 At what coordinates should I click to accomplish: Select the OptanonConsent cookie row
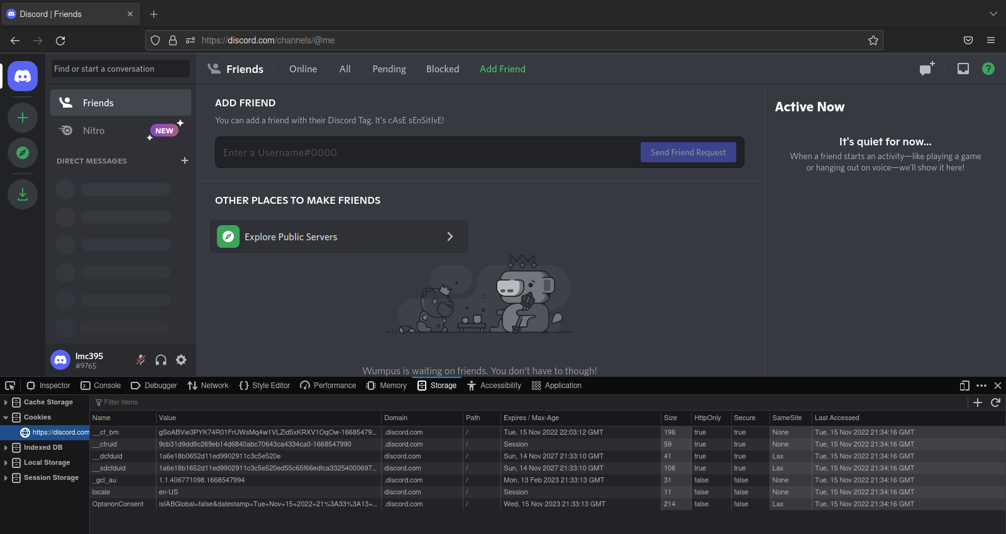click(x=548, y=504)
